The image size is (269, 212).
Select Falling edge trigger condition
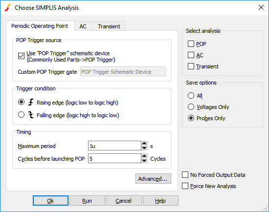[x=21, y=115]
